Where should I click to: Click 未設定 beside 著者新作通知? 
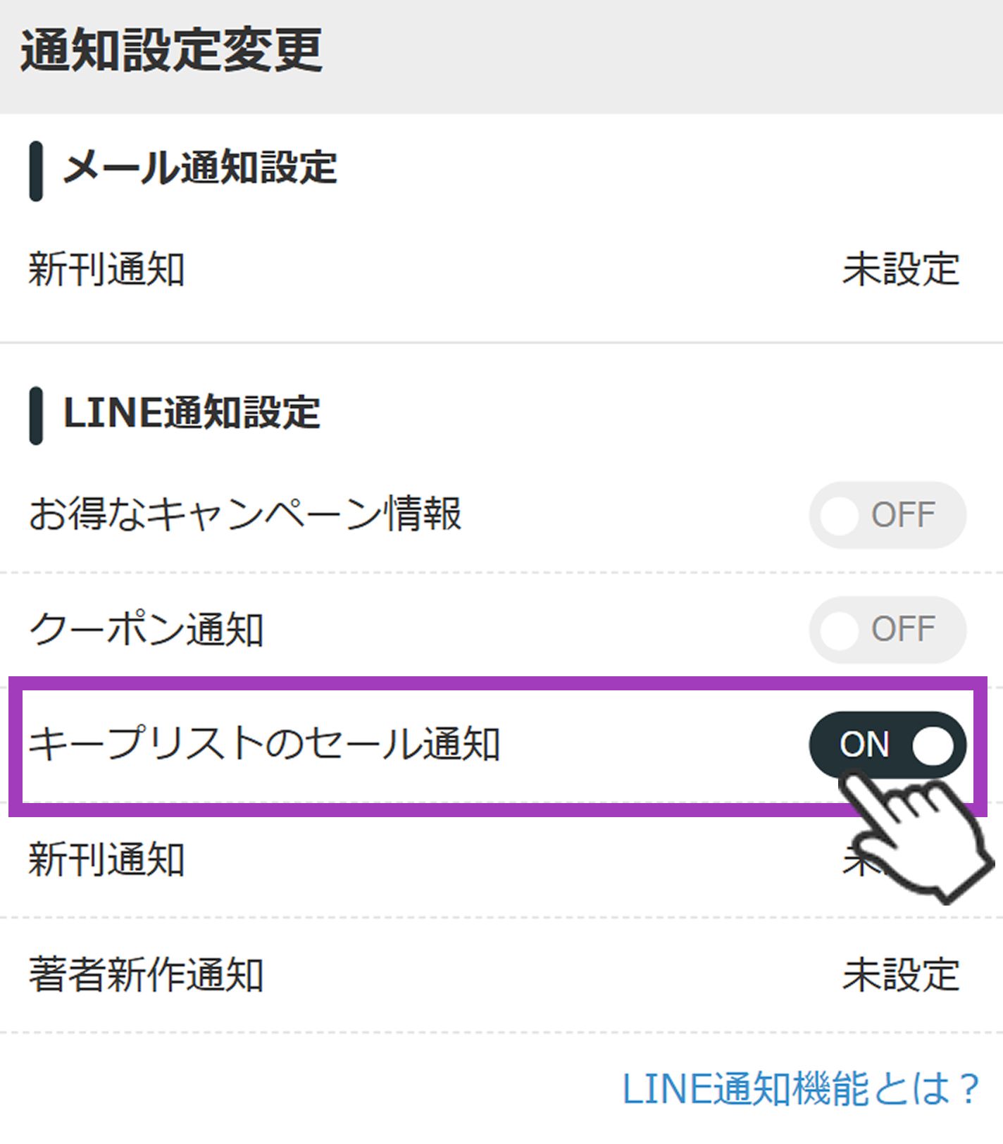[901, 975]
